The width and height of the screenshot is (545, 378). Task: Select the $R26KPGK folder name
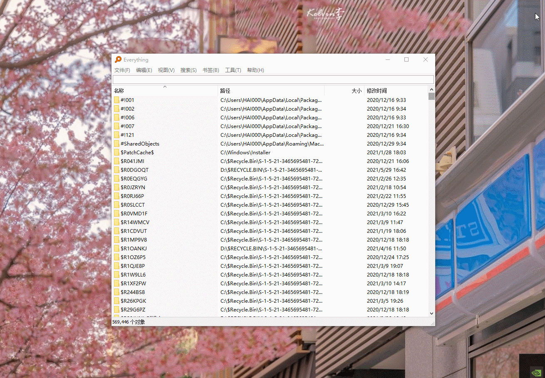[x=133, y=301]
